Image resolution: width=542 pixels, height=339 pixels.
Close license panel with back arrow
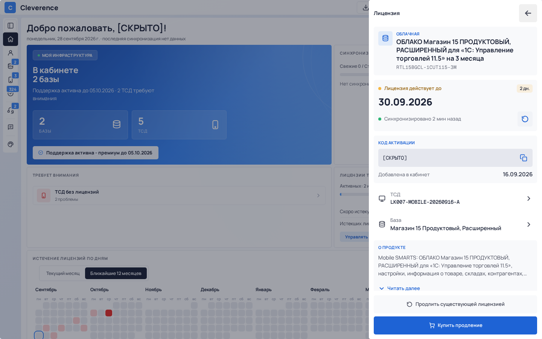(528, 13)
